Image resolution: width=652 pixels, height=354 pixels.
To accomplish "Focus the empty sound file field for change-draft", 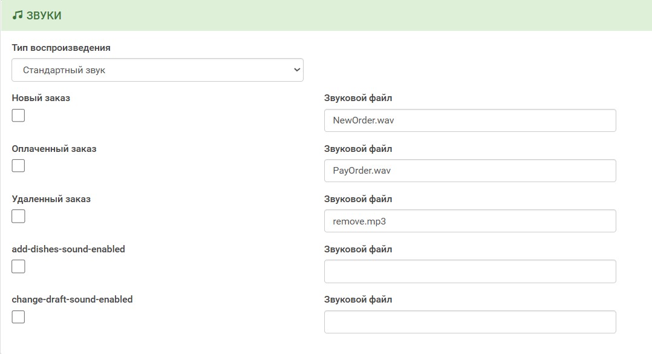I will (470, 321).
